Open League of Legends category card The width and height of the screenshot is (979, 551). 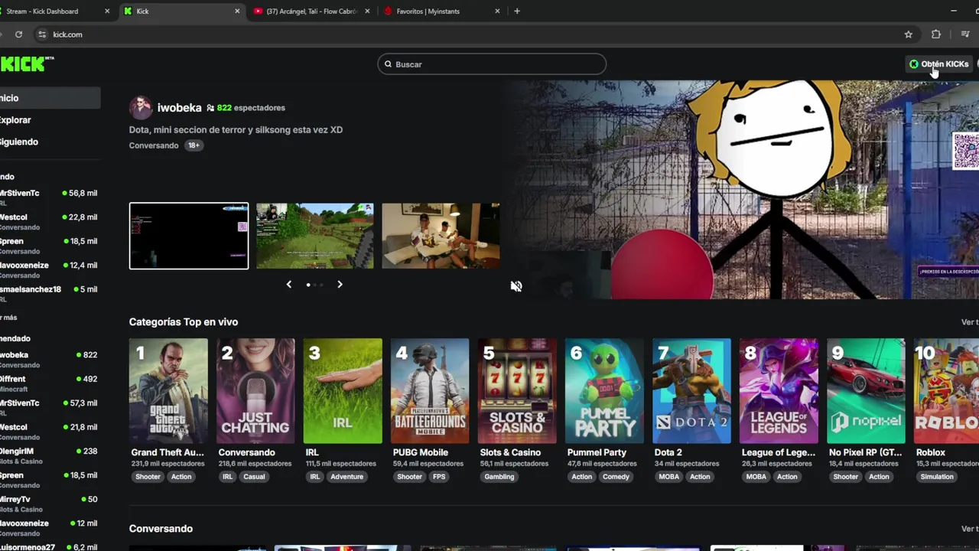[x=779, y=391]
